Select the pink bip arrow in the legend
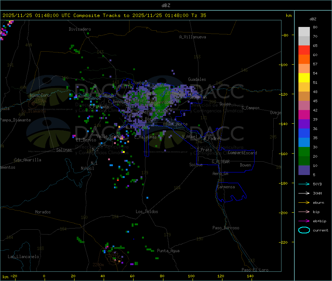This screenshot has height=281, width=332. 304,212
